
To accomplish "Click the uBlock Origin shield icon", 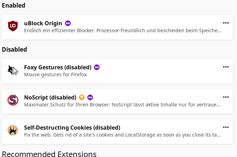I will tap(13, 26).
